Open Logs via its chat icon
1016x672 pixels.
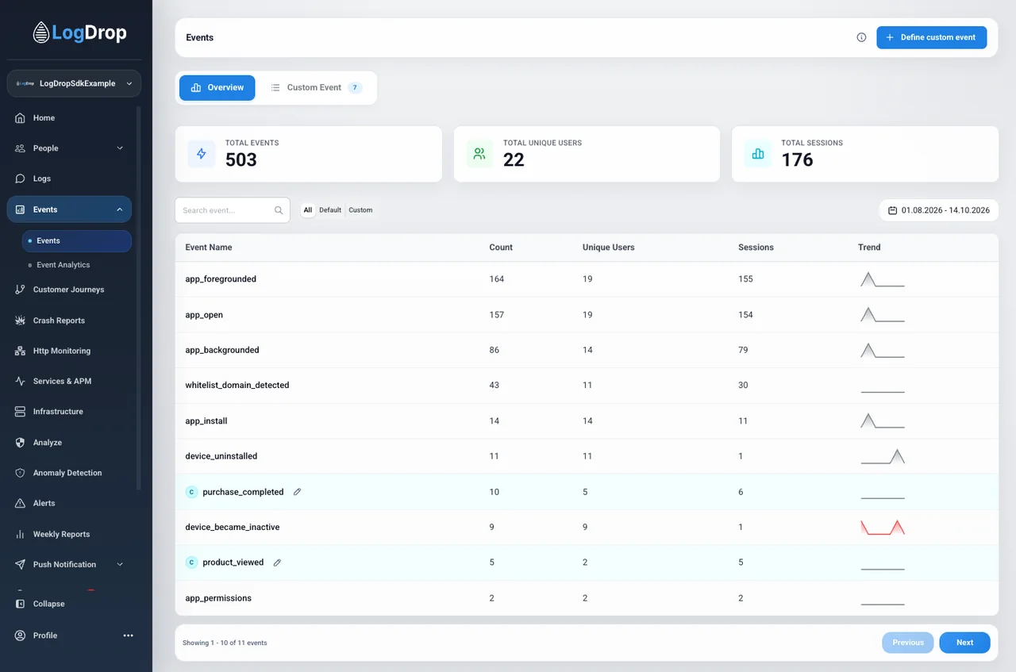click(21, 179)
